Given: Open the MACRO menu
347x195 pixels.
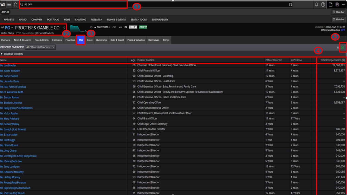Looking at the screenshot, I should pos(23,19).
